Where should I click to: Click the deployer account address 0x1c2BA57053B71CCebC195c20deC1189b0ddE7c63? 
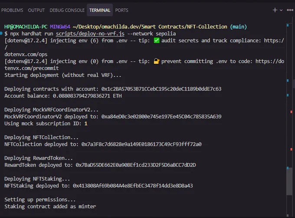161,89
